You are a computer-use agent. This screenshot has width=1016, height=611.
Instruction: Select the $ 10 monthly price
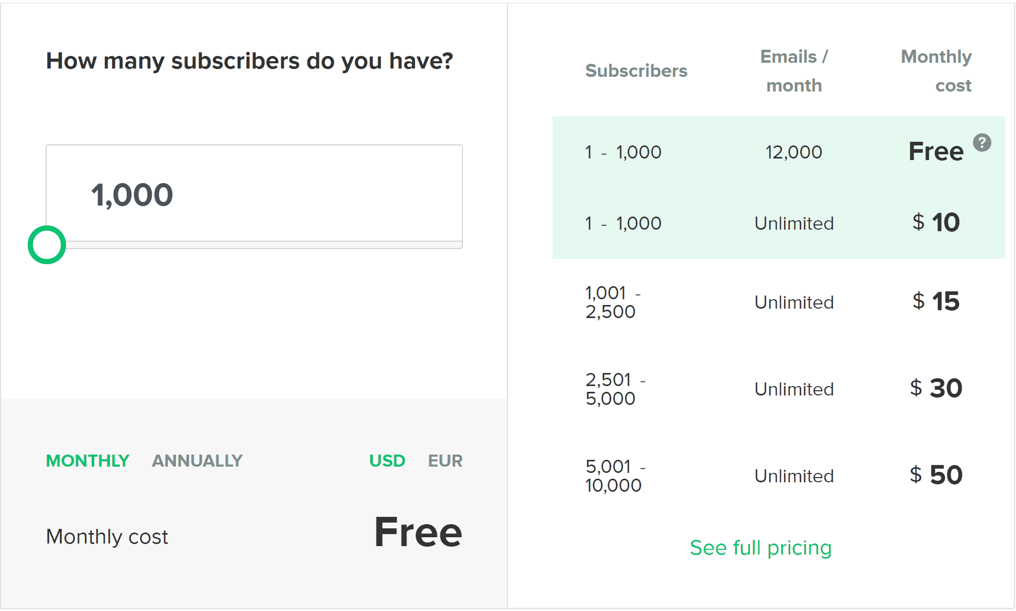936,222
